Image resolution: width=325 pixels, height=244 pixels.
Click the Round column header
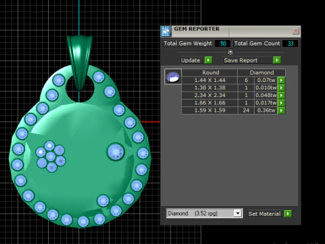click(210, 73)
